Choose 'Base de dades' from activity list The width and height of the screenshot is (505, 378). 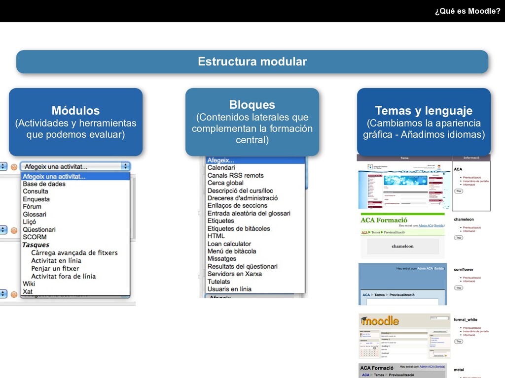(x=44, y=184)
